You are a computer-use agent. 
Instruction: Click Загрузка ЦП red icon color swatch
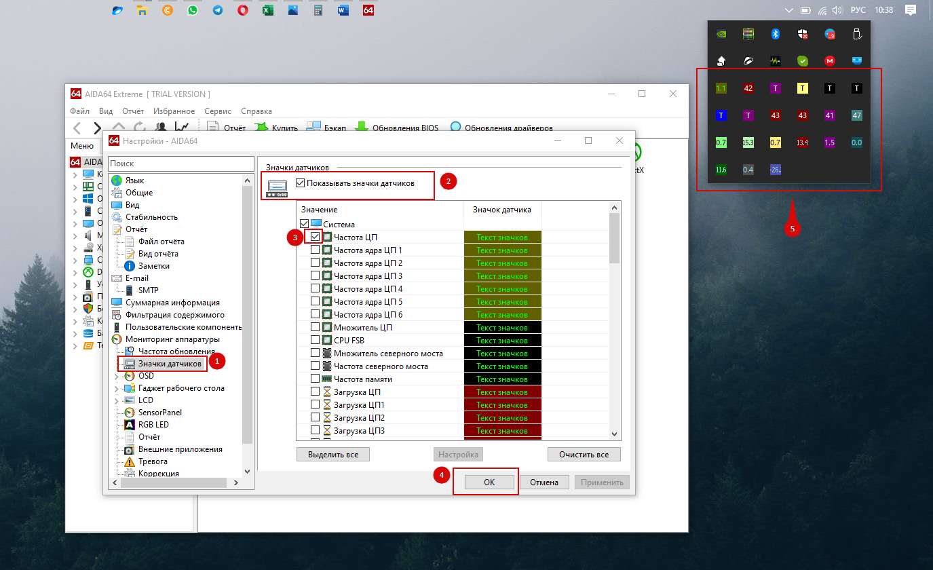(x=502, y=392)
